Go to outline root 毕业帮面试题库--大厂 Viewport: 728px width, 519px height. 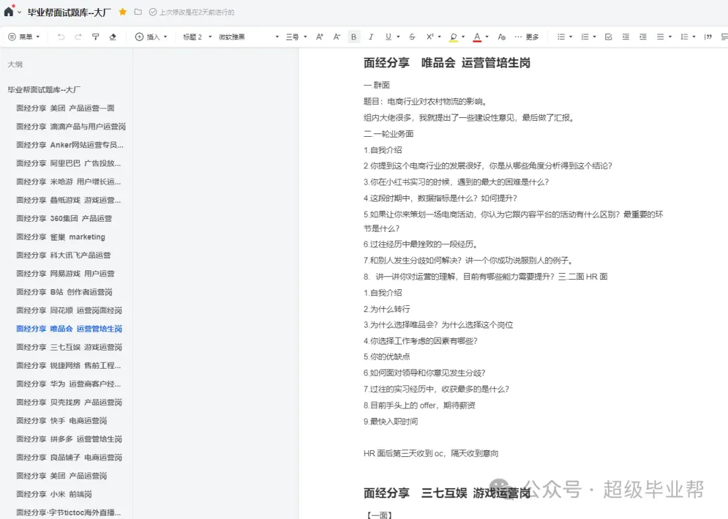click(44, 90)
